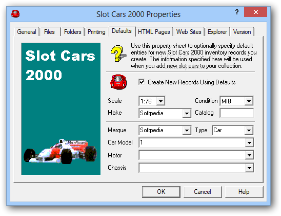The height and width of the screenshot is (216, 281).
Task: Click the red car icon in title bar
Action: tap(15, 14)
